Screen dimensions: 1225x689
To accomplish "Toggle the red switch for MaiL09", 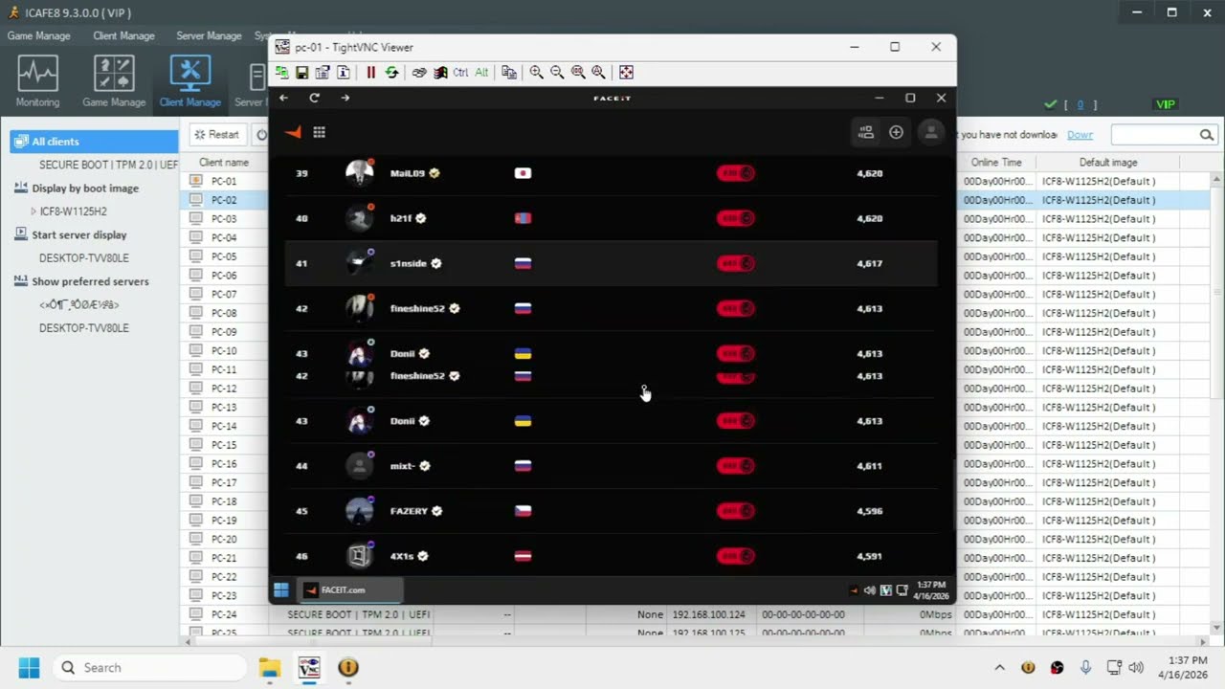I will pos(736,173).
